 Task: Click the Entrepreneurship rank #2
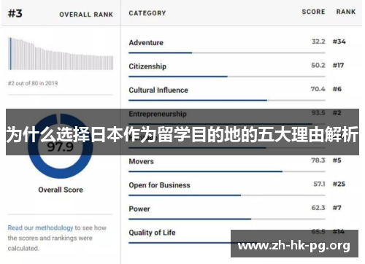[x=337, y=113]
